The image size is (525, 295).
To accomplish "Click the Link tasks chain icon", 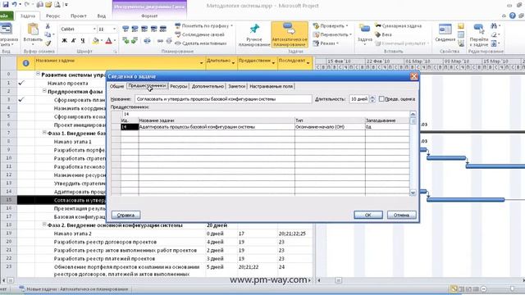I will [x=160, y=41].
